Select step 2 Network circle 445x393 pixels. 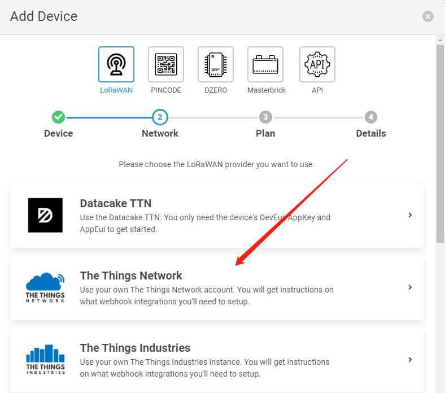[x=160, y=117]
